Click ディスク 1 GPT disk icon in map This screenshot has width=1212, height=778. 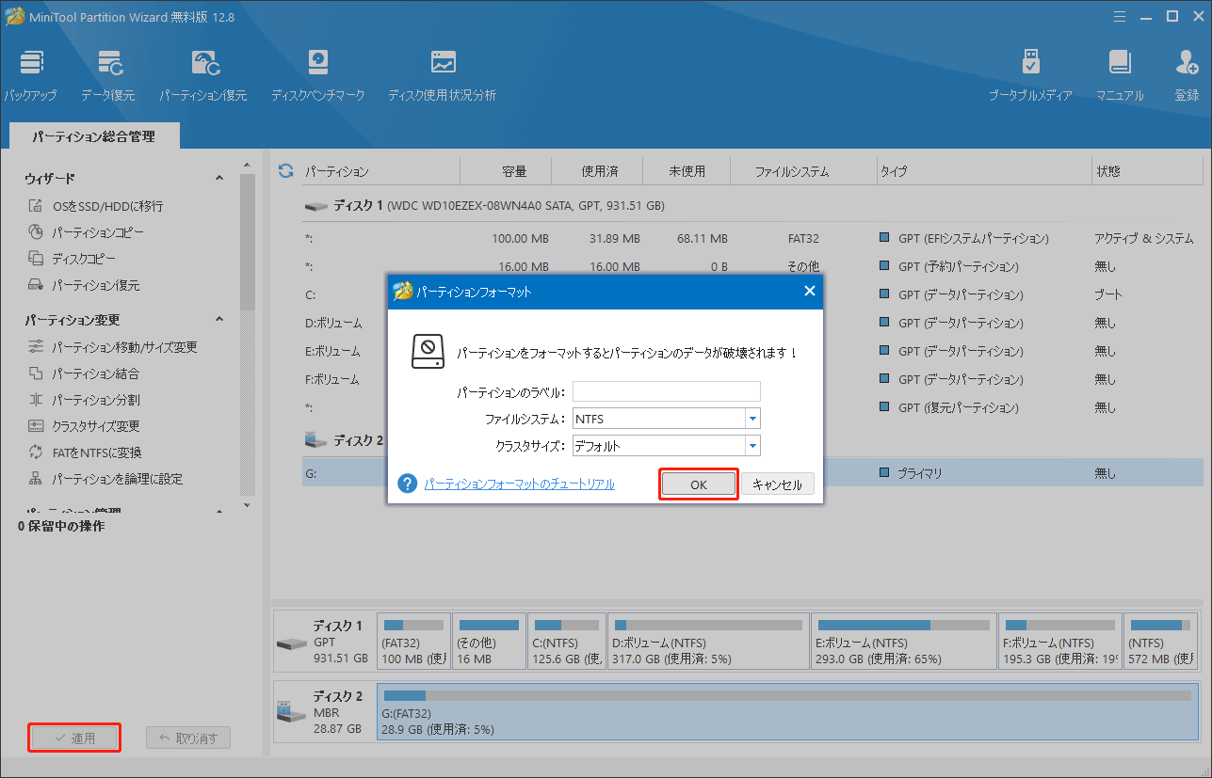click(x=291, y=643)
